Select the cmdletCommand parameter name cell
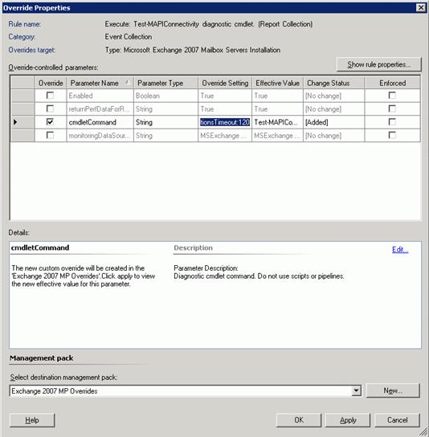 100,122
